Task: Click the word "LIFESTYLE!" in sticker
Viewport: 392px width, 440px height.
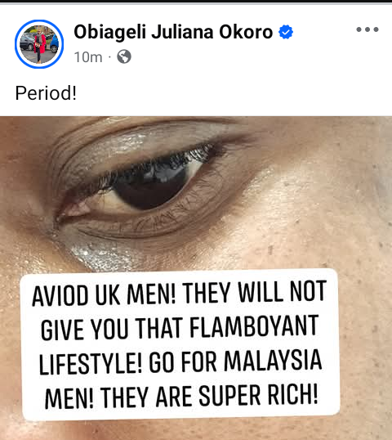Action: pyautogui.click(x=91, y=363)
